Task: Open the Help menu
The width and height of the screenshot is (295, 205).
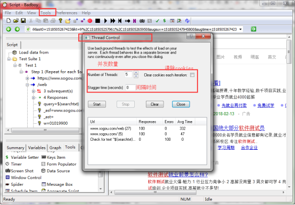Action: tap(86, 13)
